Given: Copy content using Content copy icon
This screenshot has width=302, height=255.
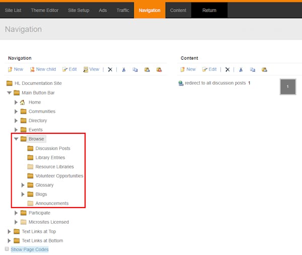Looking at the screenshot, I should tap(253, 70).
